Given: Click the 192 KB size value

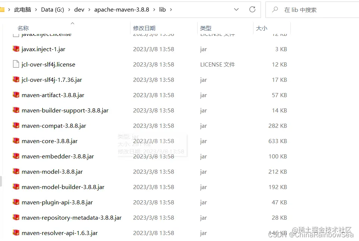Looking at the screenshot, I should [277, 187].
